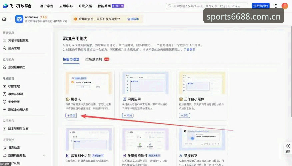Click the icon beside 云文档小组件 title

pyautogui.click(x=68, y=155)
